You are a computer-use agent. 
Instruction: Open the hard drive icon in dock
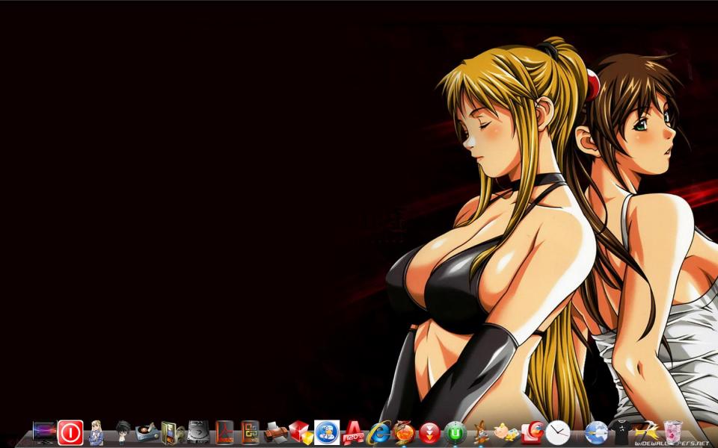pyautogui.click(x=198, y=432)
